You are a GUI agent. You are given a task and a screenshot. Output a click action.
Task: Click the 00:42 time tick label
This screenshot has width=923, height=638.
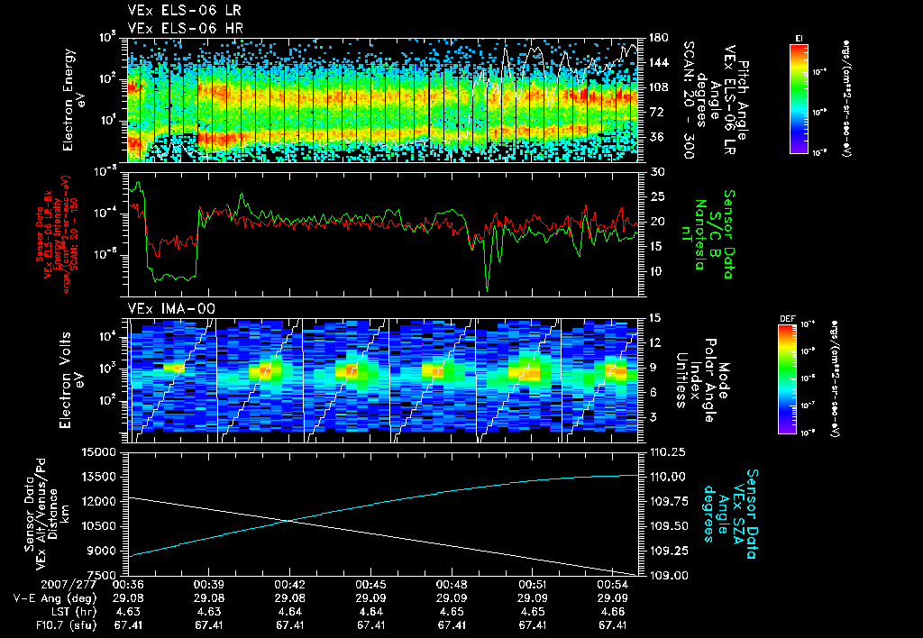point(289,585)
